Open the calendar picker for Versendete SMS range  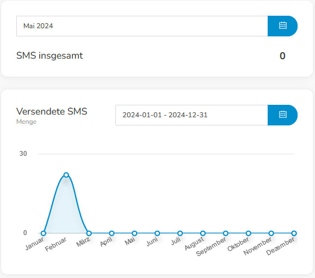282,115
